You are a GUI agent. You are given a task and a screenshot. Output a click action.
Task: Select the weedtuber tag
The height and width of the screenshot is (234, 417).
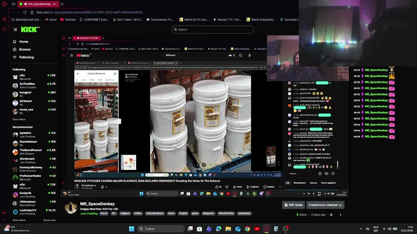[x=244, y=214]
